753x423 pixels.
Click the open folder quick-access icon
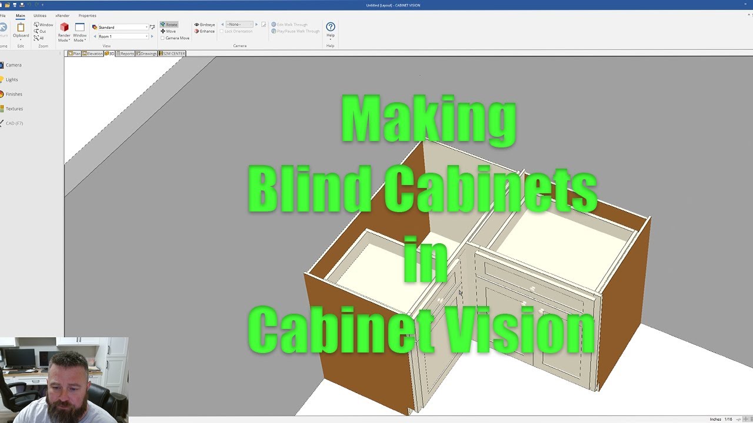(7, 5)
